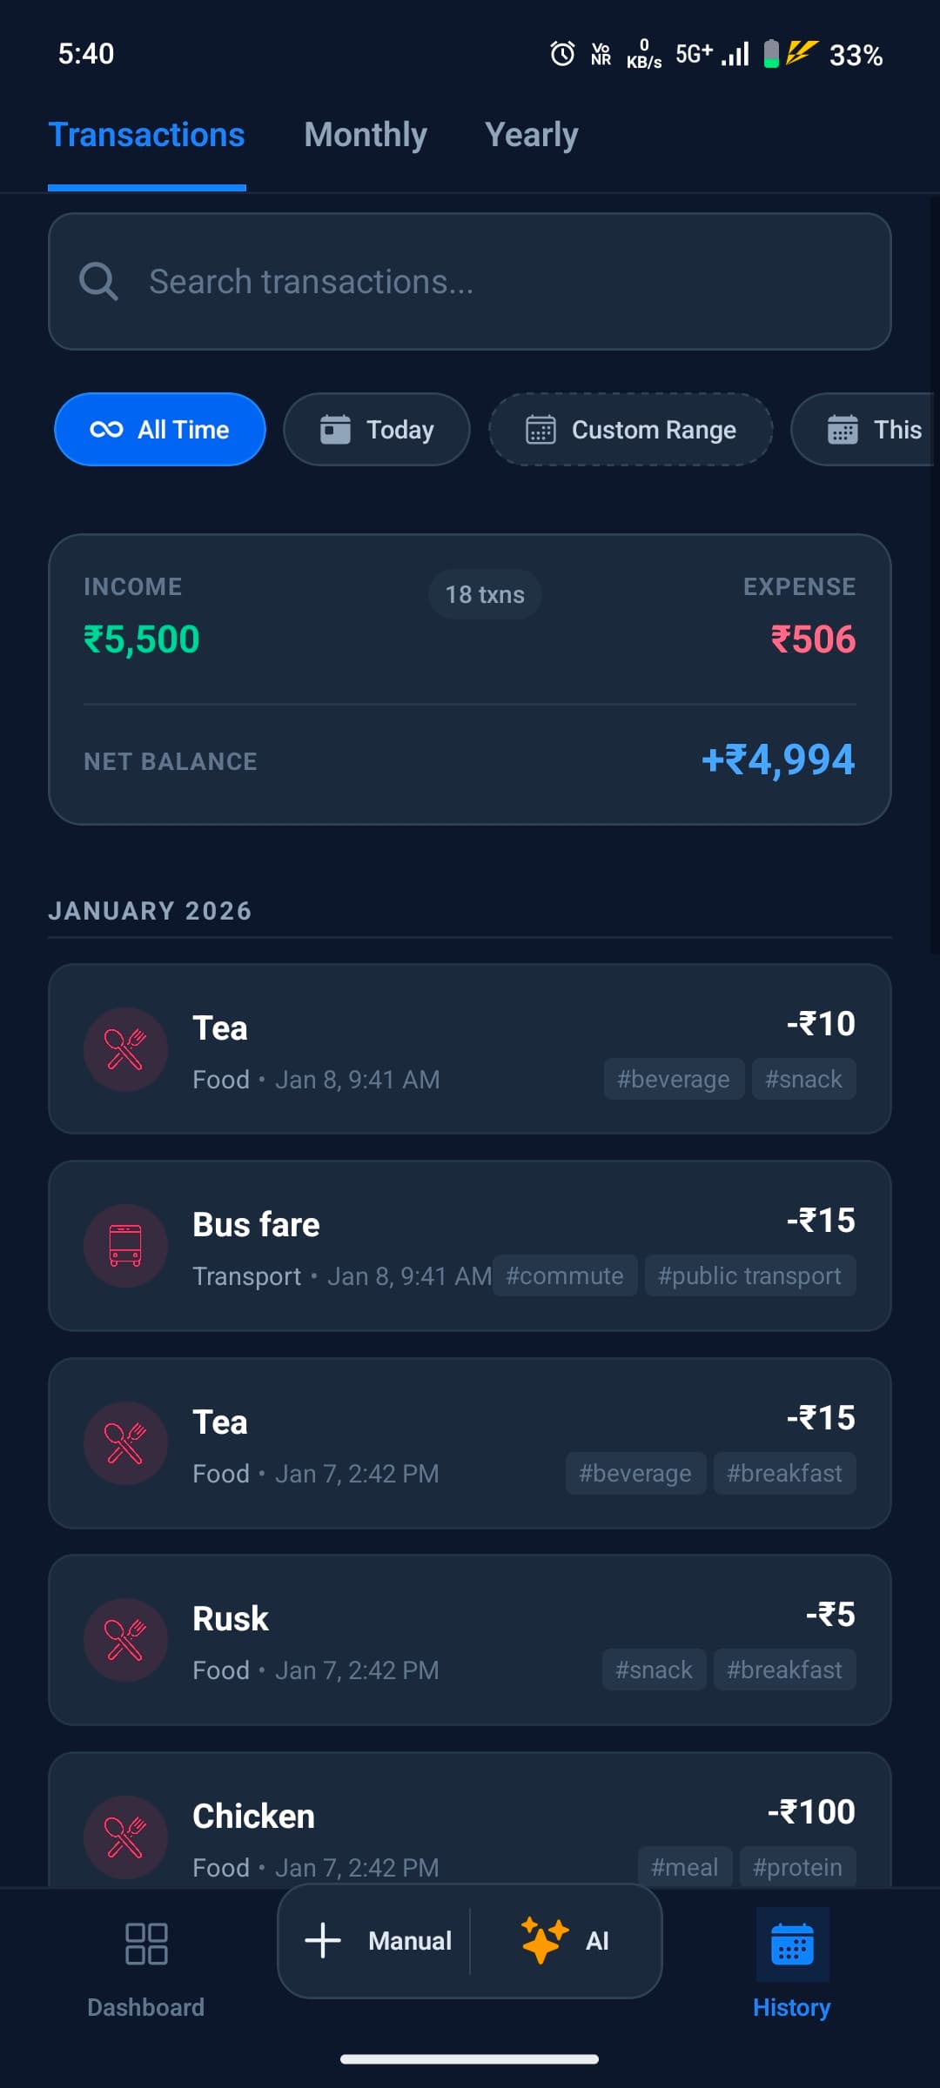This screenshot has height=2088, width=940.
Task: Tap the Bus fare transport icon
Action: click(125, 1246)
